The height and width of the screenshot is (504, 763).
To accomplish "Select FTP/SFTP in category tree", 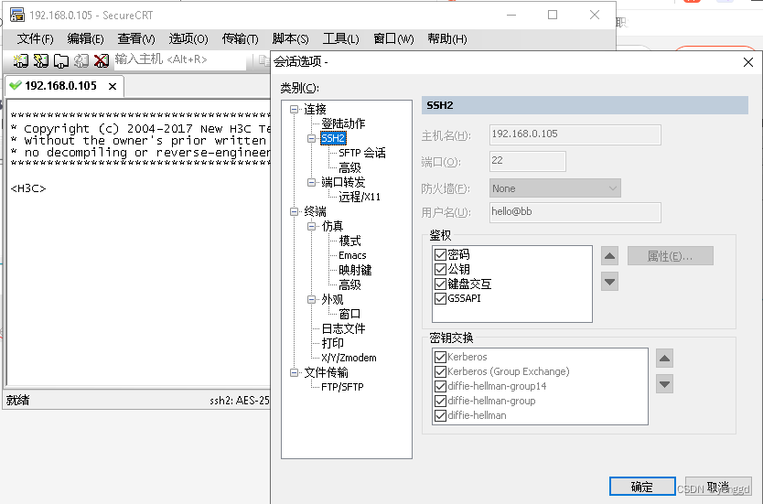I will [x=342, y=387].
